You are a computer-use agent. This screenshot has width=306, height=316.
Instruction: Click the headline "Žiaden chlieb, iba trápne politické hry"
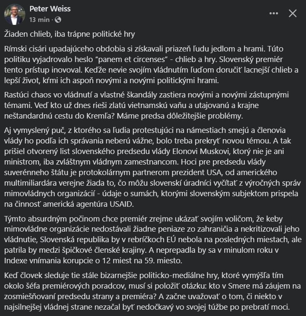[69, 33]
